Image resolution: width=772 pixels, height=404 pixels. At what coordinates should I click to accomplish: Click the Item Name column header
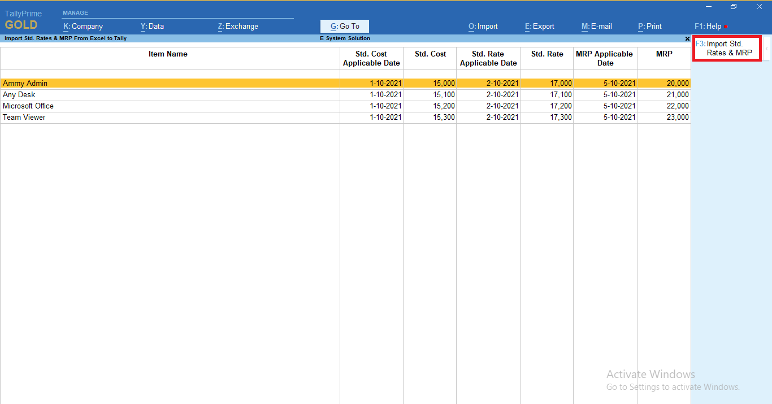click(168, 54)
